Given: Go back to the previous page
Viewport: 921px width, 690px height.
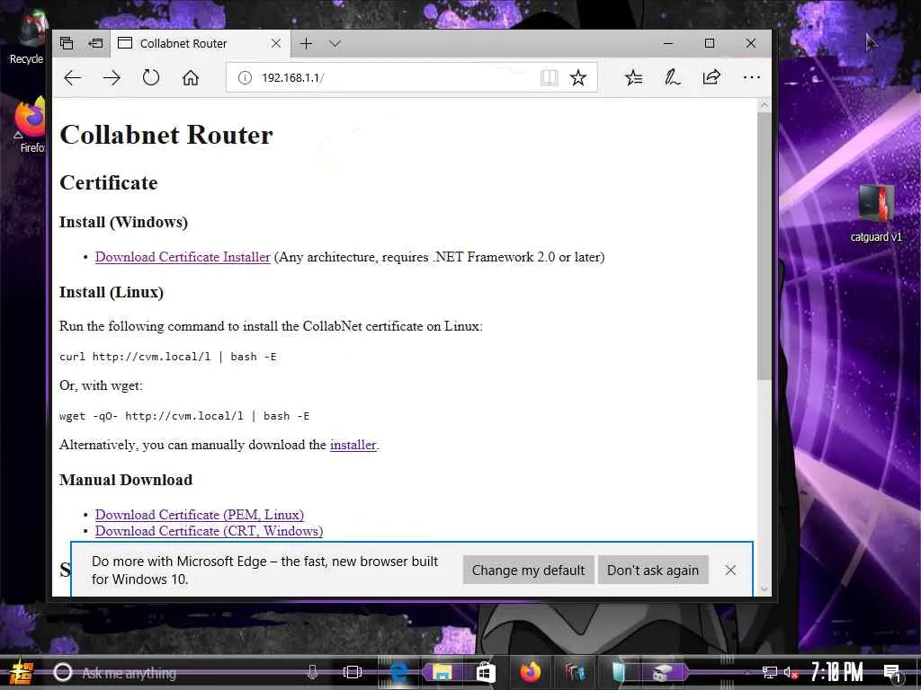Looking at the screenshot, I should pyautogui.click(x=72, y=77).
